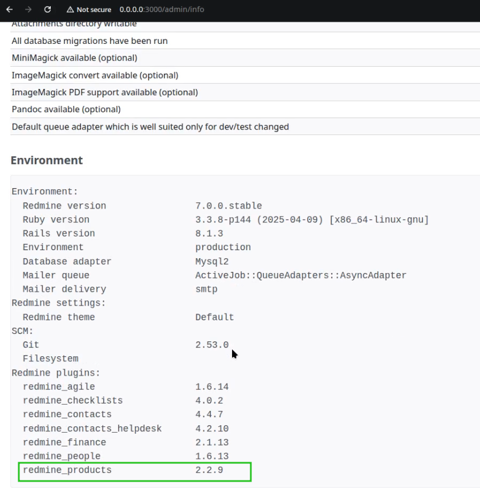Viewport: 480px width, 493px height.
Task: Go back with the browser back arrow
Action: pos(10,10)
